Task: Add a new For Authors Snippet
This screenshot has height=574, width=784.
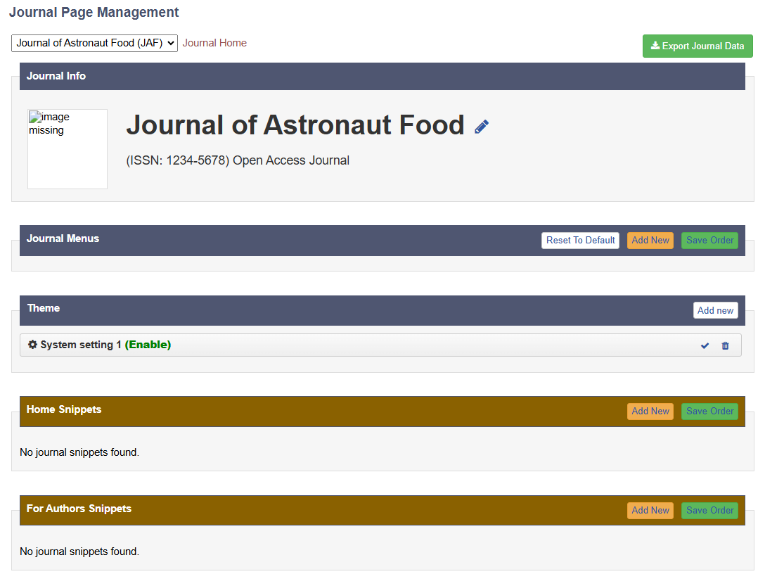Action: coord(650,511)
